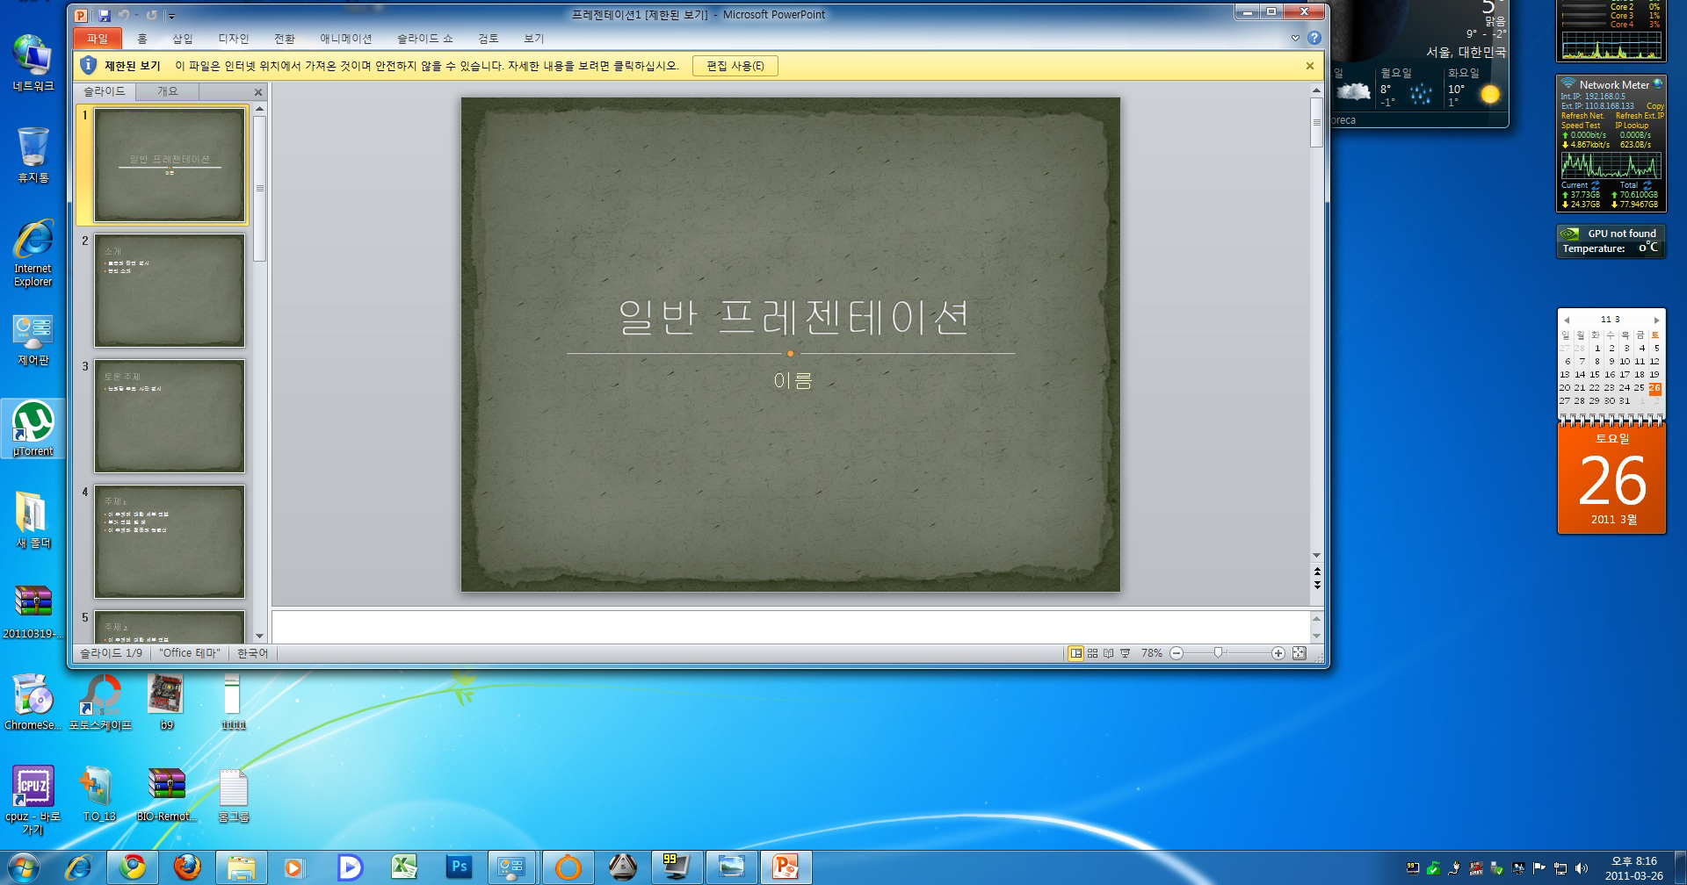Click the 편집 사용(E) enable editing button
Screen dimensions: 1687x885
735,66
